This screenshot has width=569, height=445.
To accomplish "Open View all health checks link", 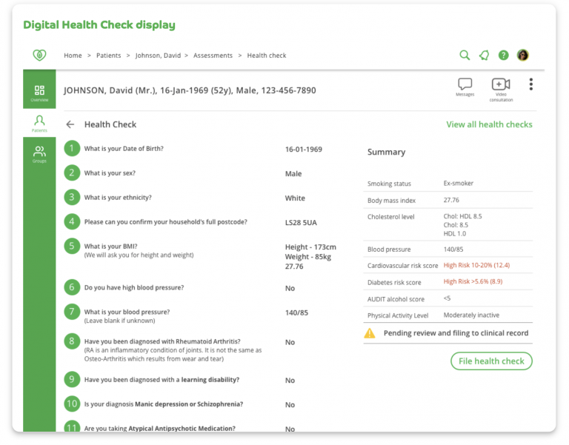I will pyautogui.click(x=489, y=124).
